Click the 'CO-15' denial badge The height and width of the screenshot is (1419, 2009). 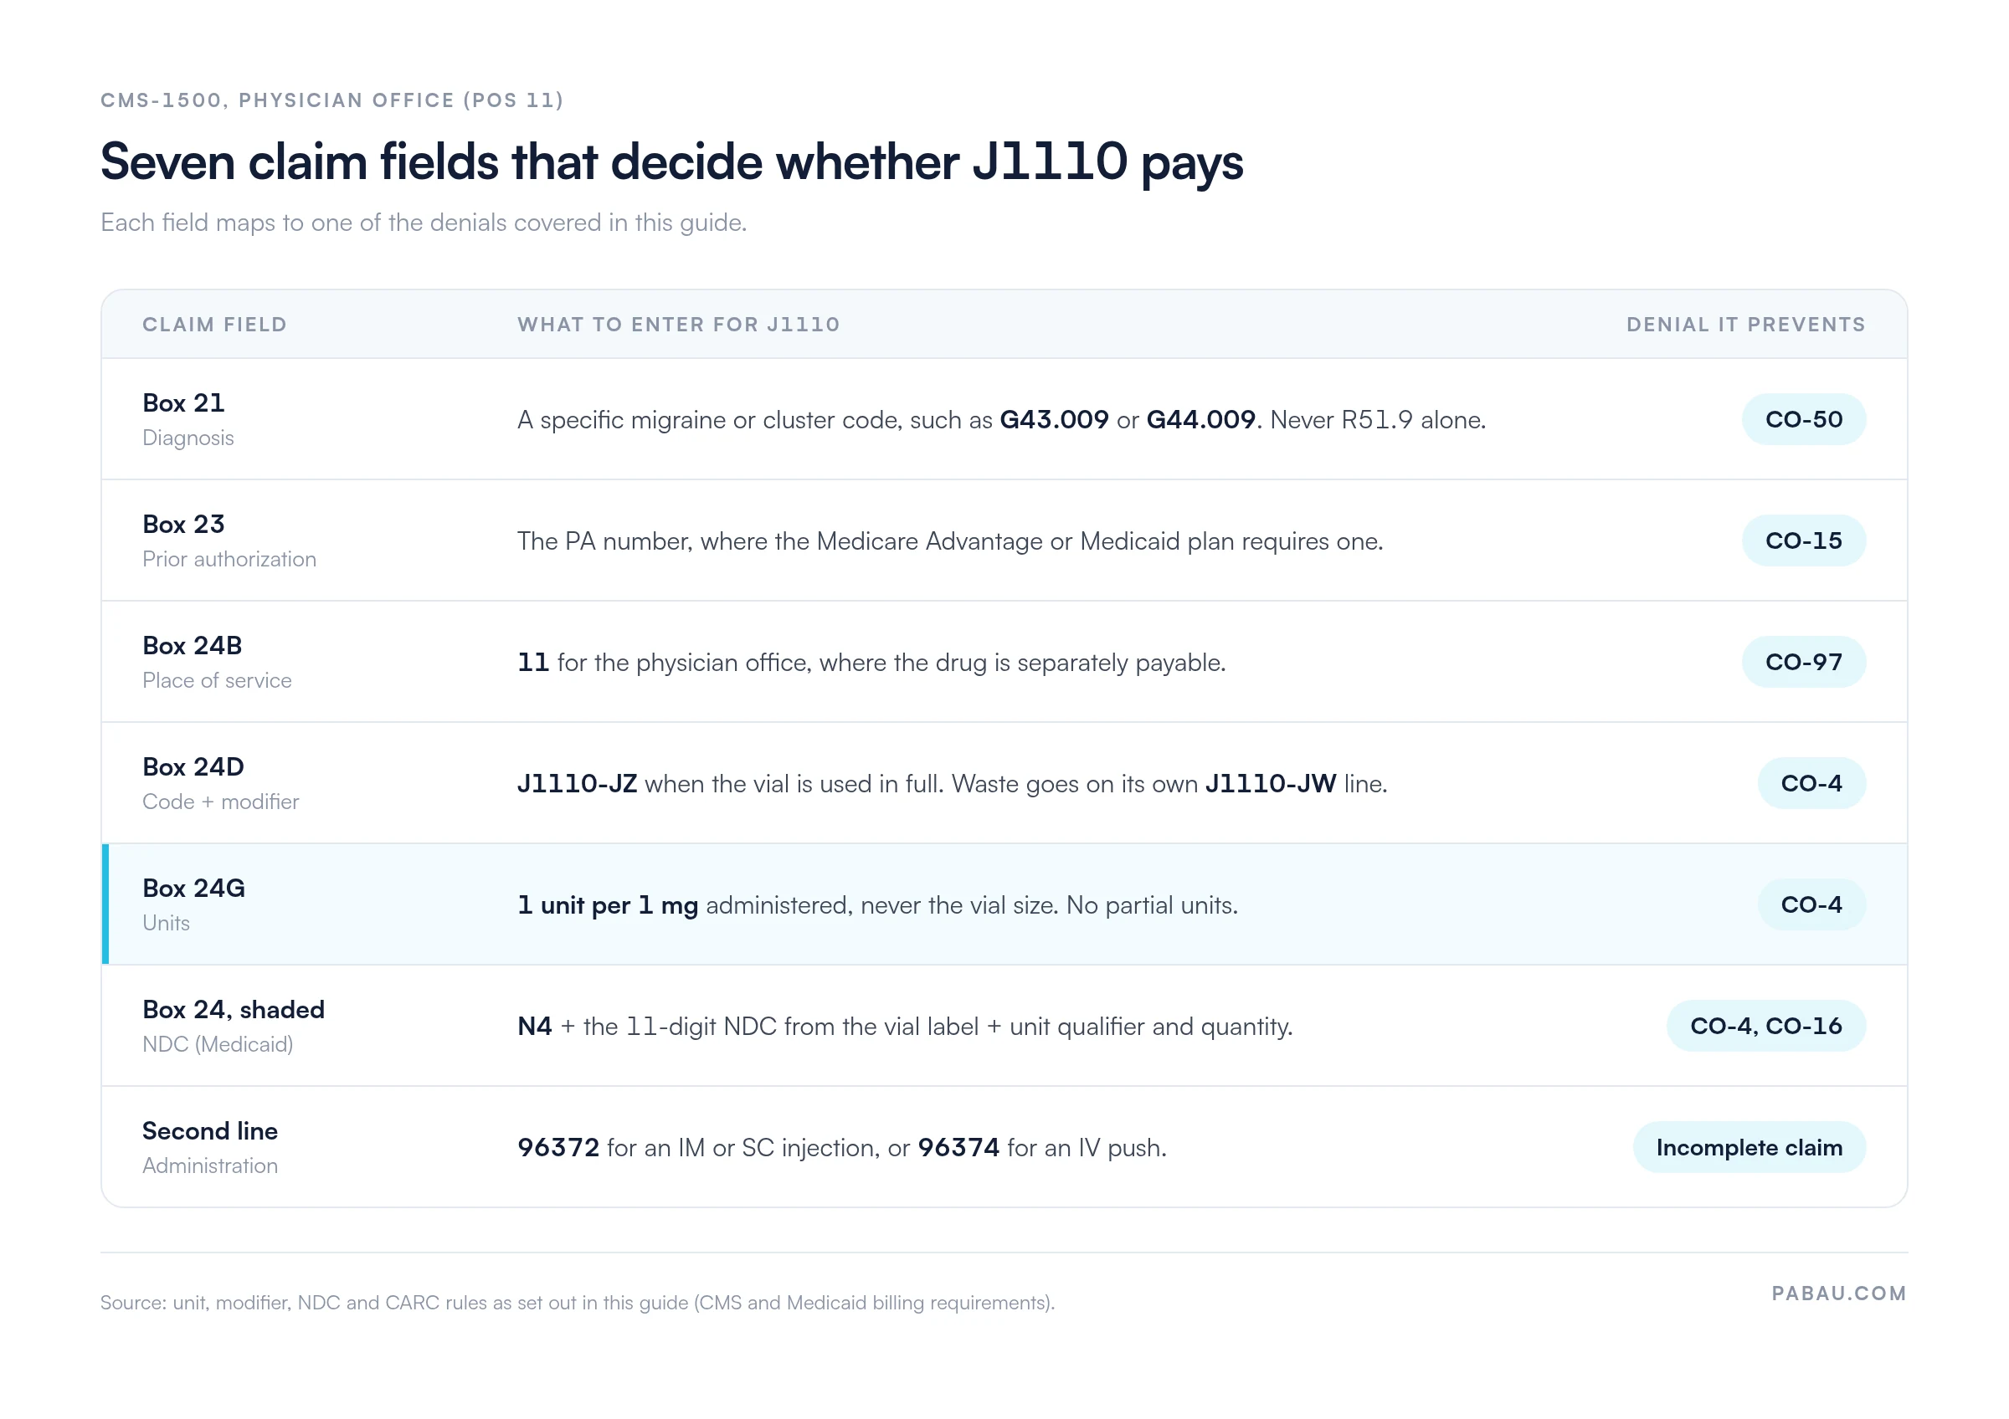click(x=1803, y=541)
